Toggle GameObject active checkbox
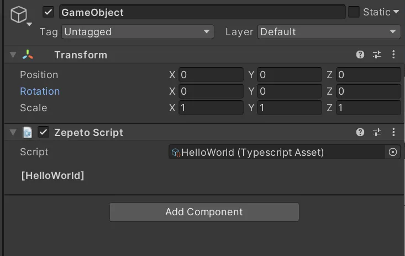 point(48,12)
